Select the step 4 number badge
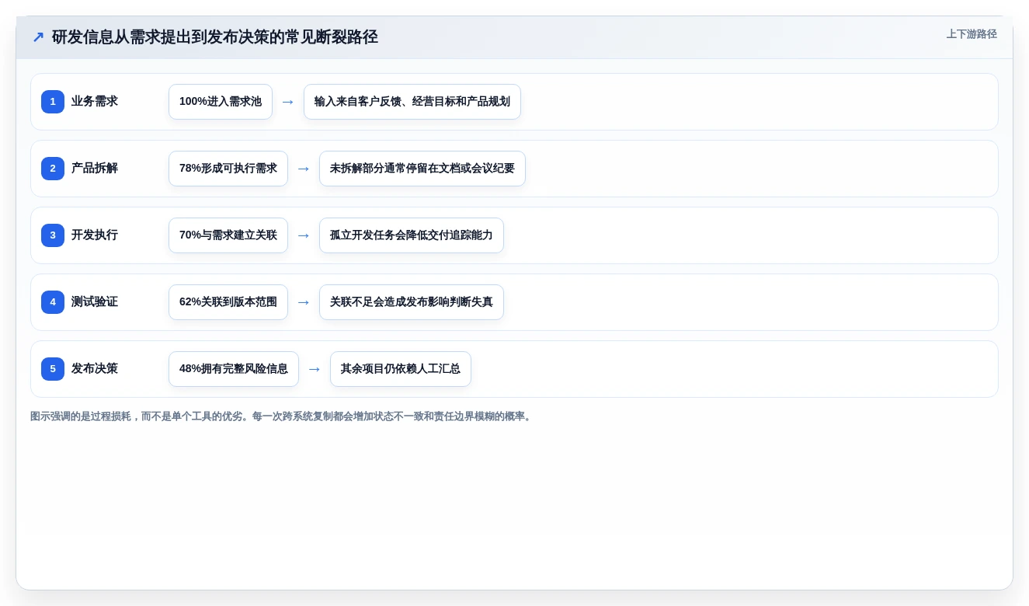1029x606 pixels. click(x=53, y=302)
